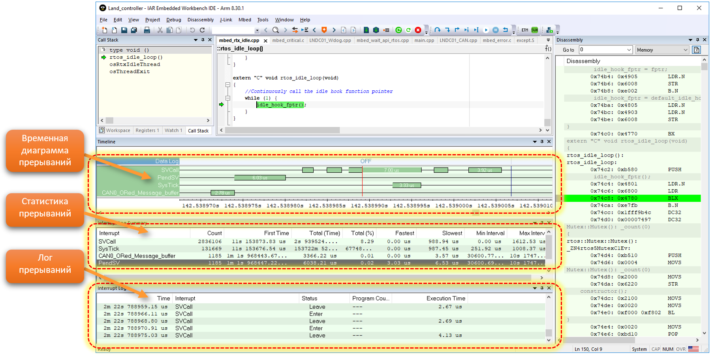
Task: Click the green Restart debug session icon
Action: (x=398, y=30)
